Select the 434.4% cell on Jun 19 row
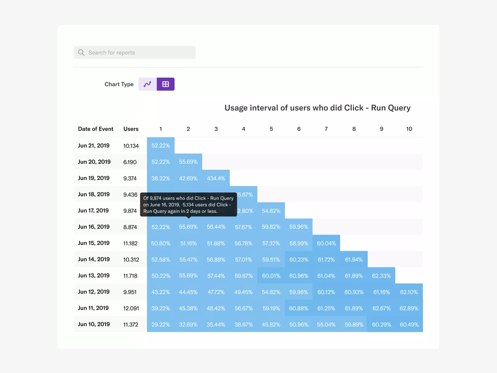 point(216,178)
